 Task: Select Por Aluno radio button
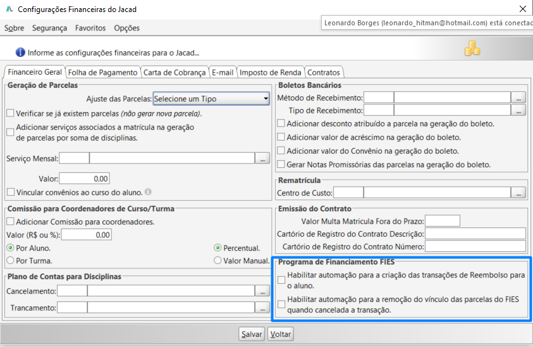pyautogui.click(x=10, y=248)
